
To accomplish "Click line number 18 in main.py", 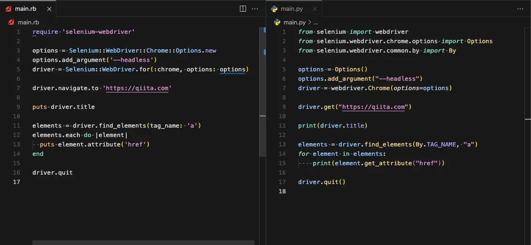I will click(282, 191).
